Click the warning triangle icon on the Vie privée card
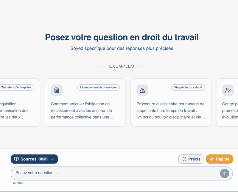Screen dimensions: 238x192 point(142,90)
